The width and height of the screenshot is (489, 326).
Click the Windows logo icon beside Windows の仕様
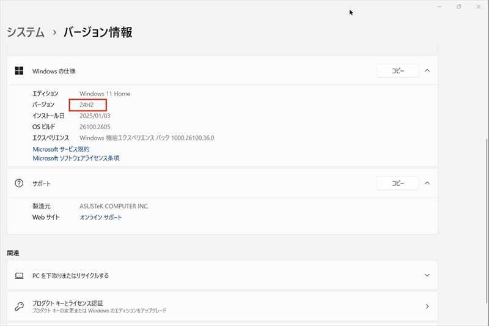[19, 71]
